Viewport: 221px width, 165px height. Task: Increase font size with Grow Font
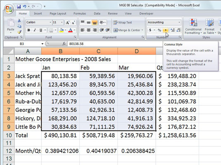point(67,22)
